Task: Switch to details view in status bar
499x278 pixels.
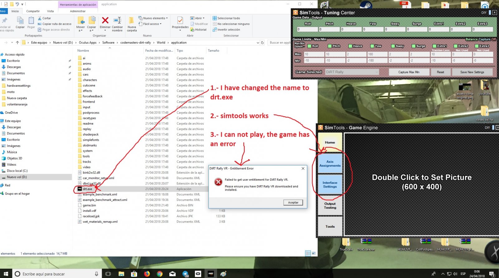Action: (308, 253)
